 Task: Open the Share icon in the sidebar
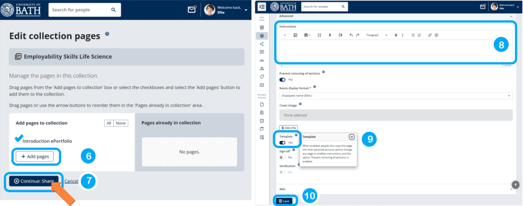pos(262,44)
